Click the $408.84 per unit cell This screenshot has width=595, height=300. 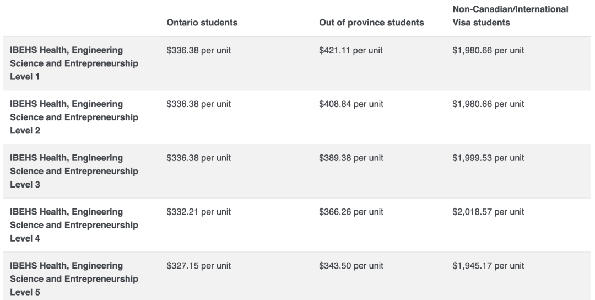(x=351, y=104)
